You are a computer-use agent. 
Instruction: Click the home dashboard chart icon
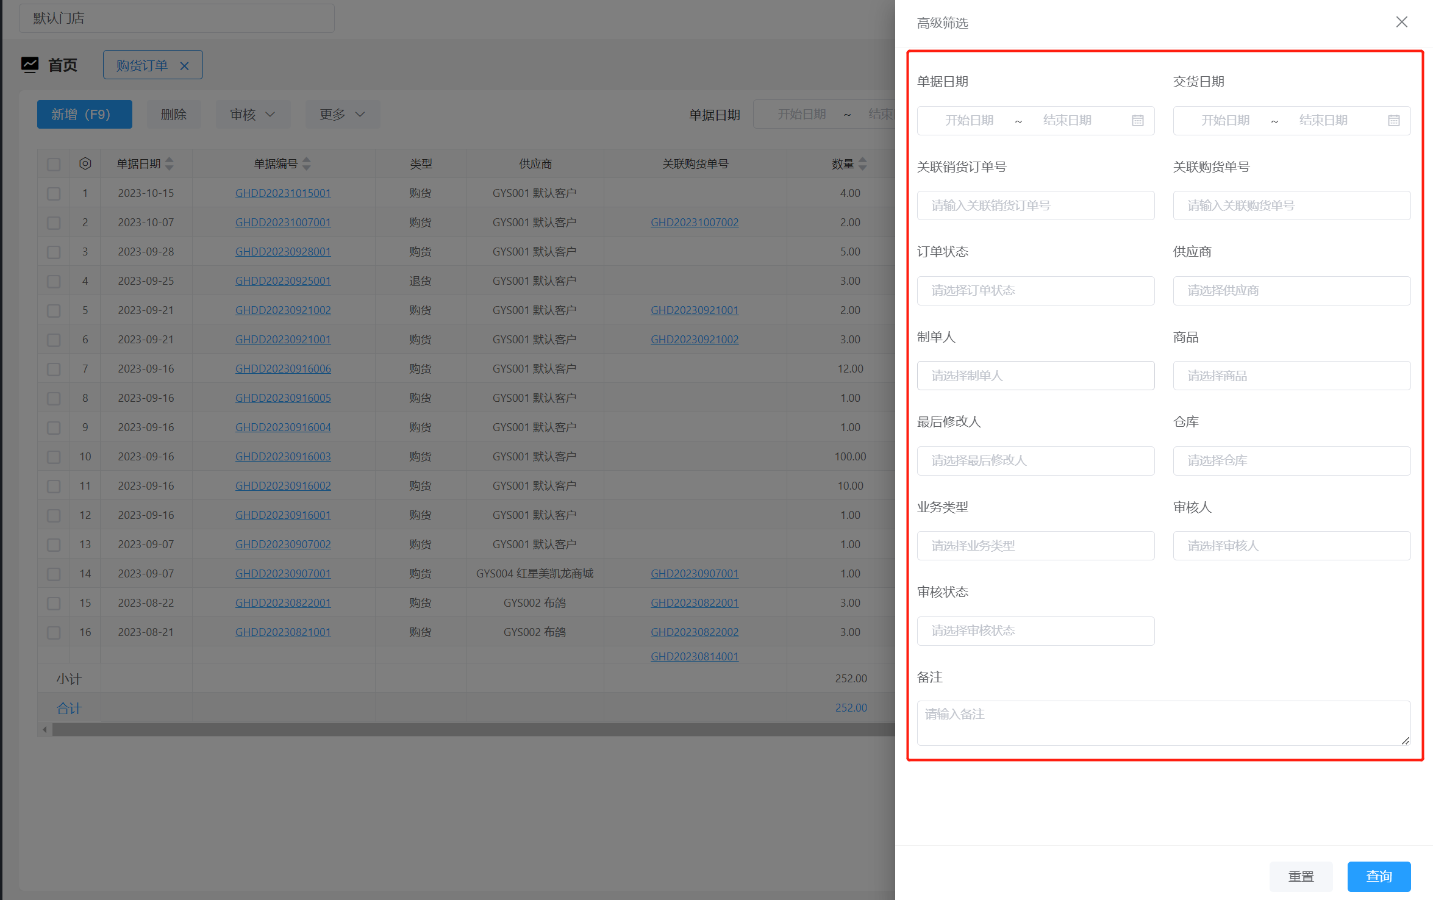[x=30, y=65]
